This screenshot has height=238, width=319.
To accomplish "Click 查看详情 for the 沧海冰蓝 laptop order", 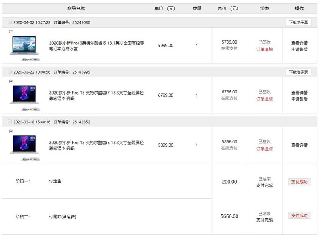I will click(299, 43).
